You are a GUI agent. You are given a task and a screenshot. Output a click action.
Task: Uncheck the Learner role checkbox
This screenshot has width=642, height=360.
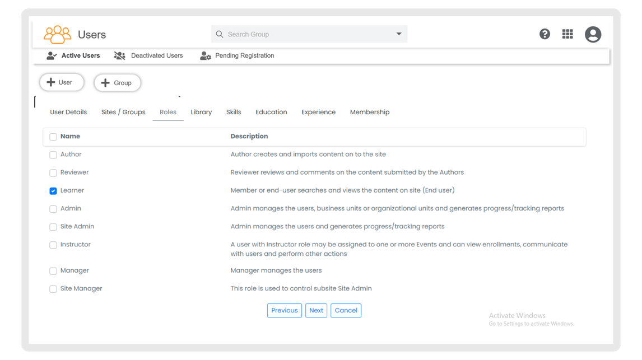[x=53, y=191]
